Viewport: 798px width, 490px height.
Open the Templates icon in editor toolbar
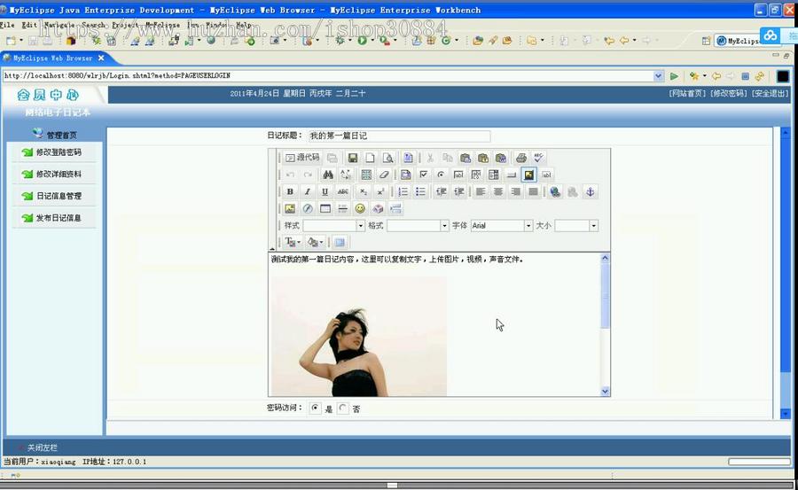(408, 158)
